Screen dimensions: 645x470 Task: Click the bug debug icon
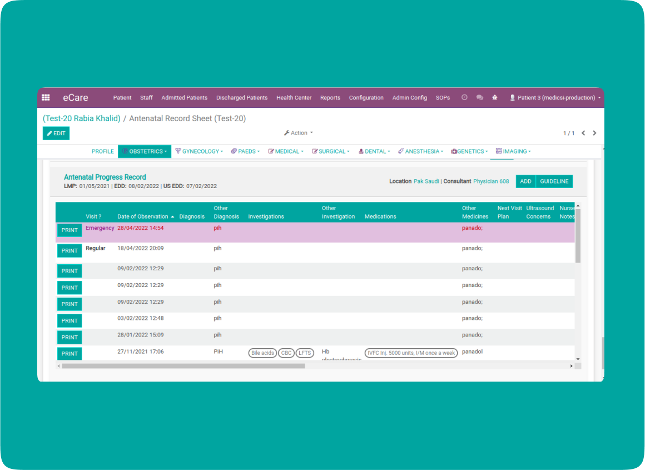[x=494, y=97]
